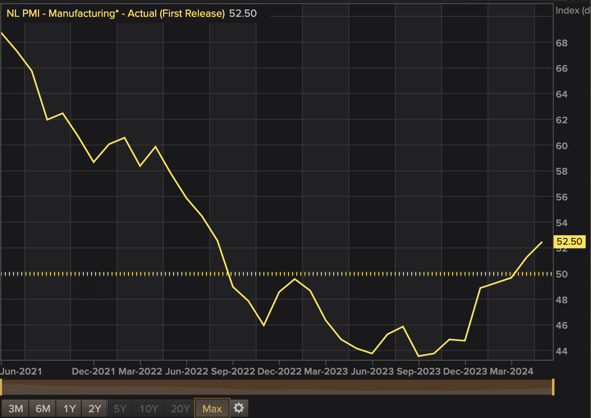Viewport: 591px width, 418px height.
Task: Click the Mar-2022 date label
Action: point(140,371)
